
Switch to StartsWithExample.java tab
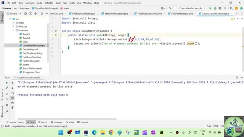coord(116,14)
